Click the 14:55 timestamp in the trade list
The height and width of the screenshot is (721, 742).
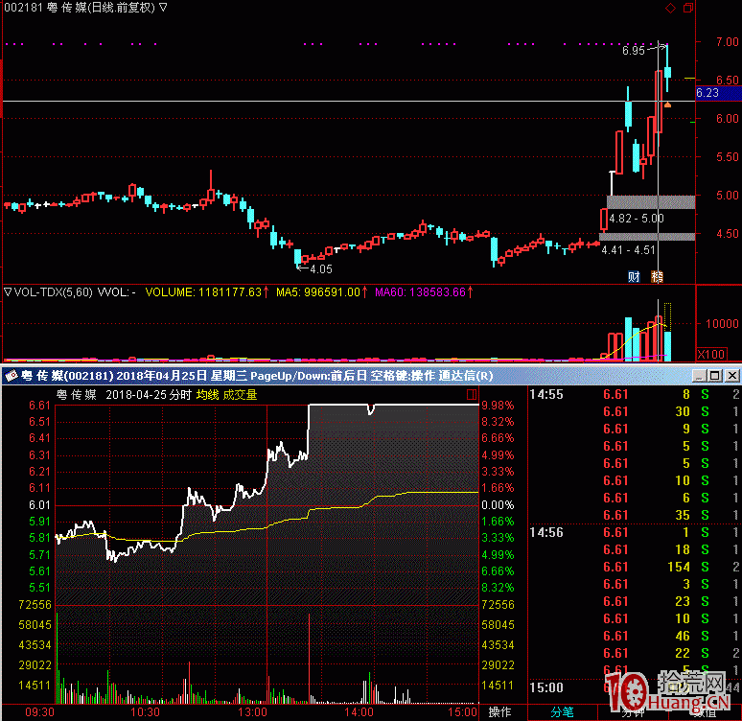[546, 394]
